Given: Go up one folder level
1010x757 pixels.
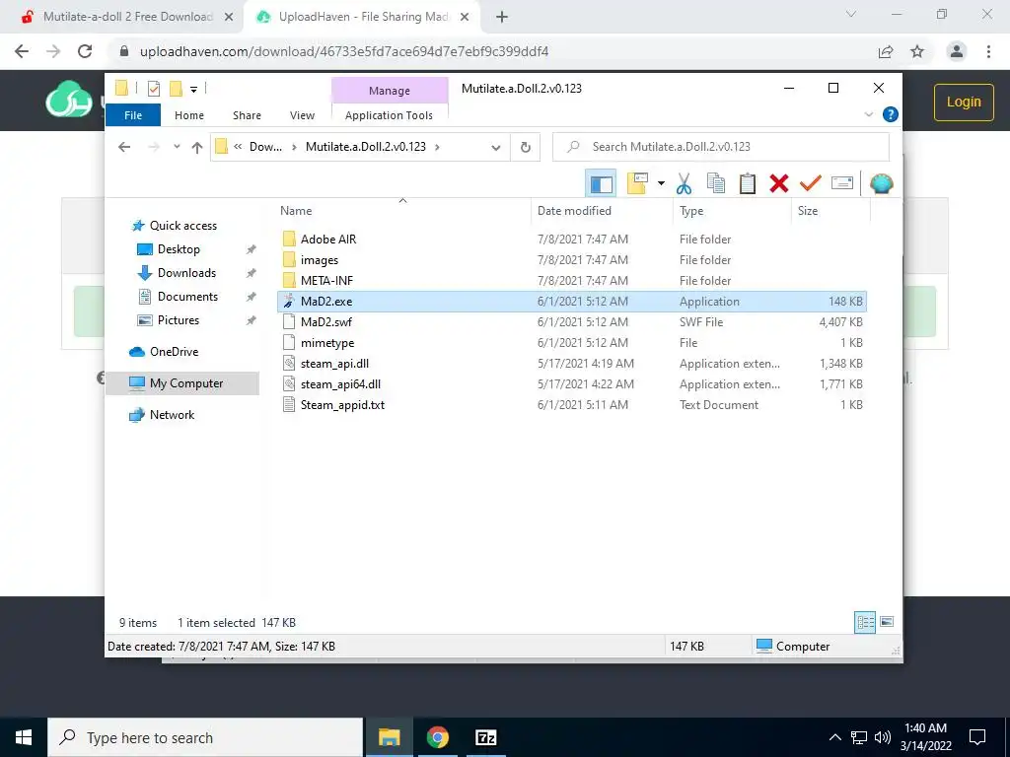Looking at the screenshot, I should tap(197, 147).
